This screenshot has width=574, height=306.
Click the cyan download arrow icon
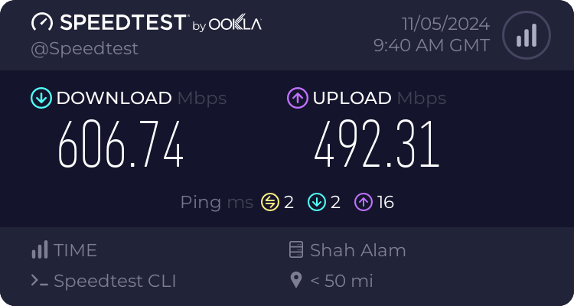[x=41, y=98]
